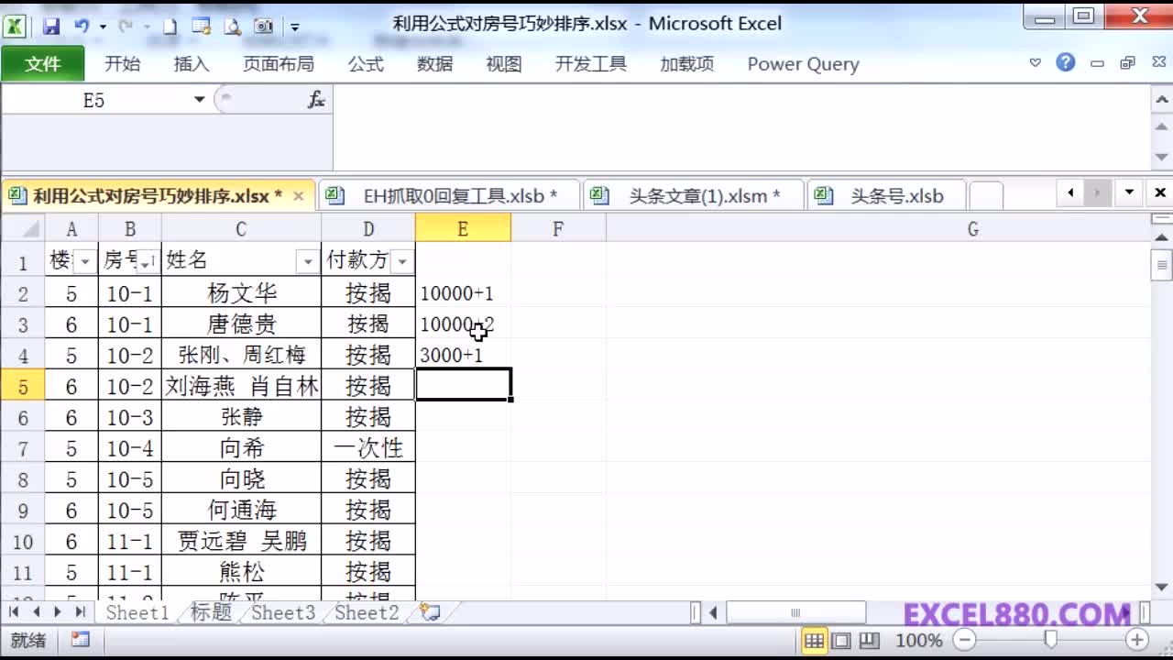Click the Insert Worksheet button after Sheet2
1173x660 pixels.
pos(428,614)
